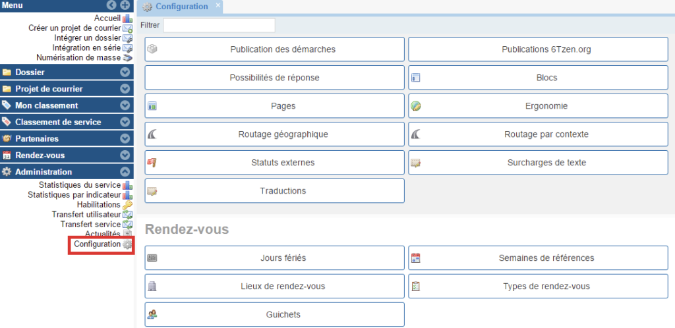Open the Transfert utilisateur link
The image size is (675, 328).
86,215
